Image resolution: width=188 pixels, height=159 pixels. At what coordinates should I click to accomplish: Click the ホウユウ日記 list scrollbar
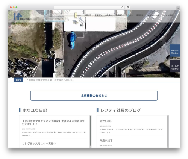(91, 131)
